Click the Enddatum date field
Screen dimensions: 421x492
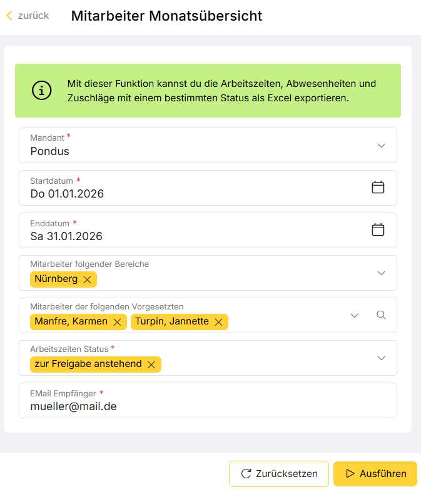click(208, 230)
